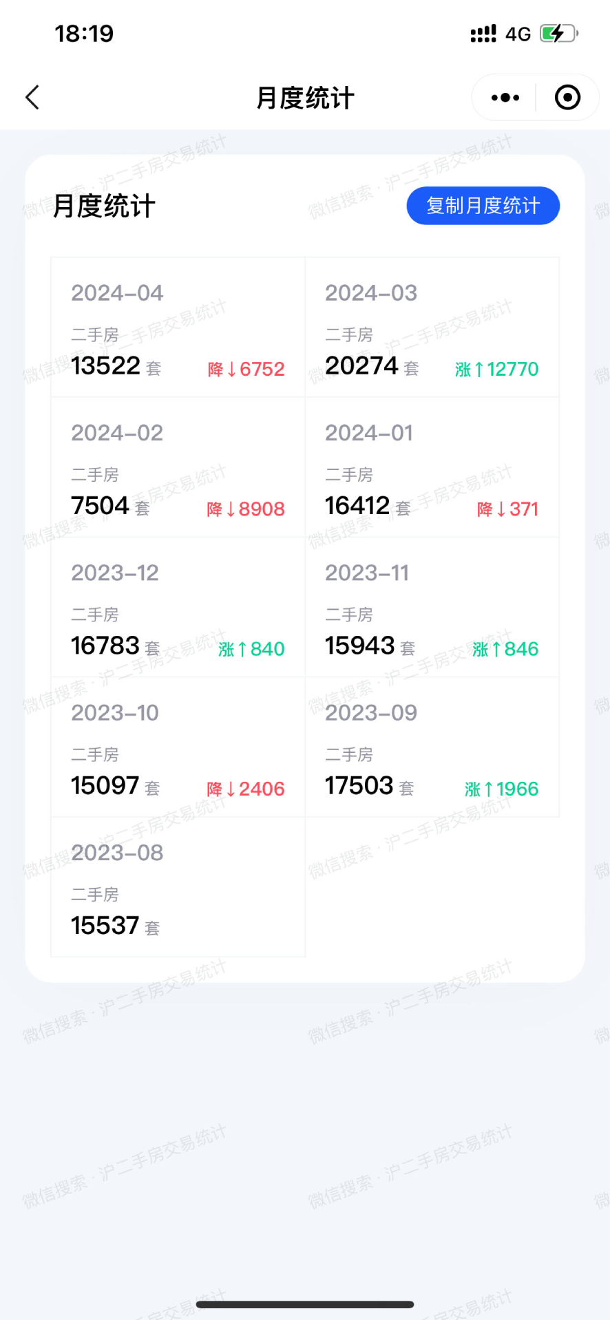Tap the battery charging status icon

pyautogui.click(x=558, y=34)
